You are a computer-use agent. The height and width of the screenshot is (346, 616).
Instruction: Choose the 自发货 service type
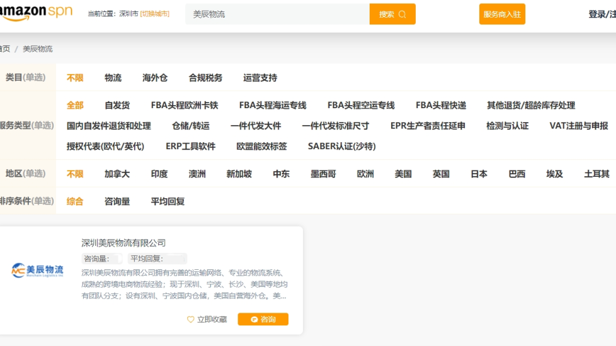117,105
